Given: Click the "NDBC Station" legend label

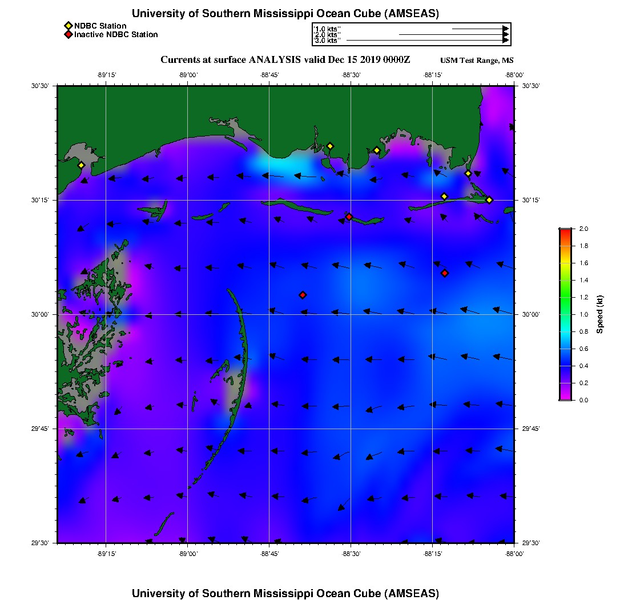Looking at the screenshot, I should tap(100, 26).
